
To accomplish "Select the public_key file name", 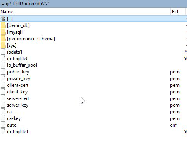I will 18,72.
